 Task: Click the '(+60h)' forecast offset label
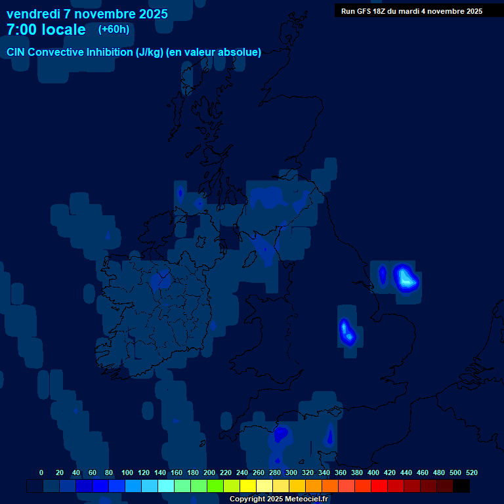(x=114, y=30)
